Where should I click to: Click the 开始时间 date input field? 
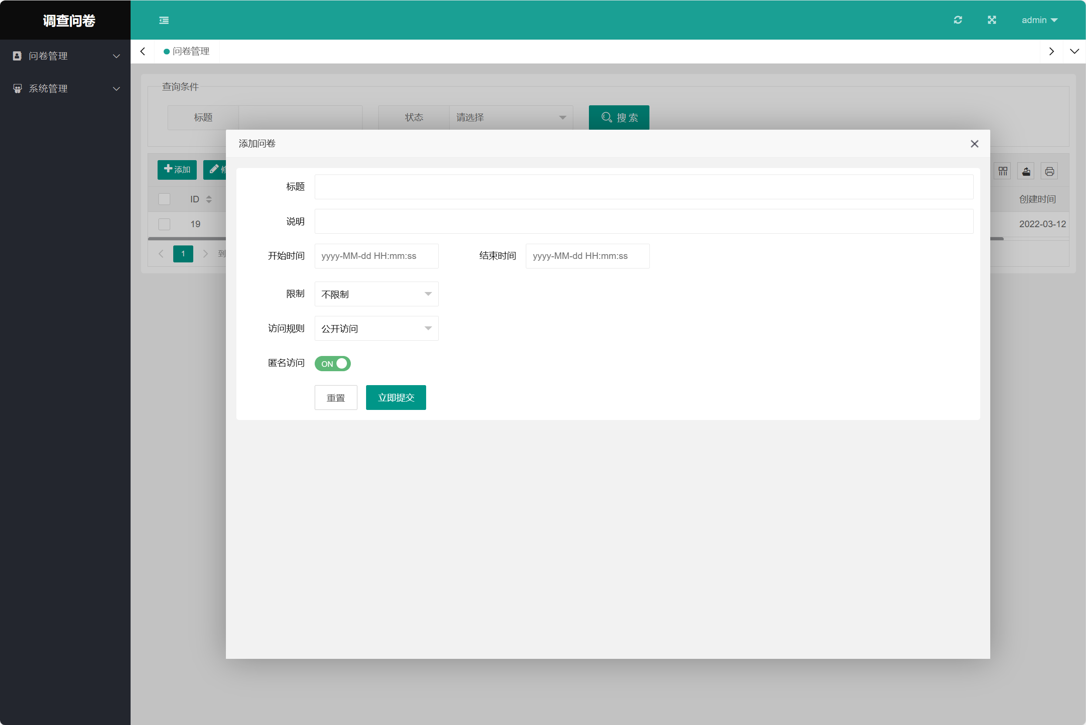tap(376, 256)
